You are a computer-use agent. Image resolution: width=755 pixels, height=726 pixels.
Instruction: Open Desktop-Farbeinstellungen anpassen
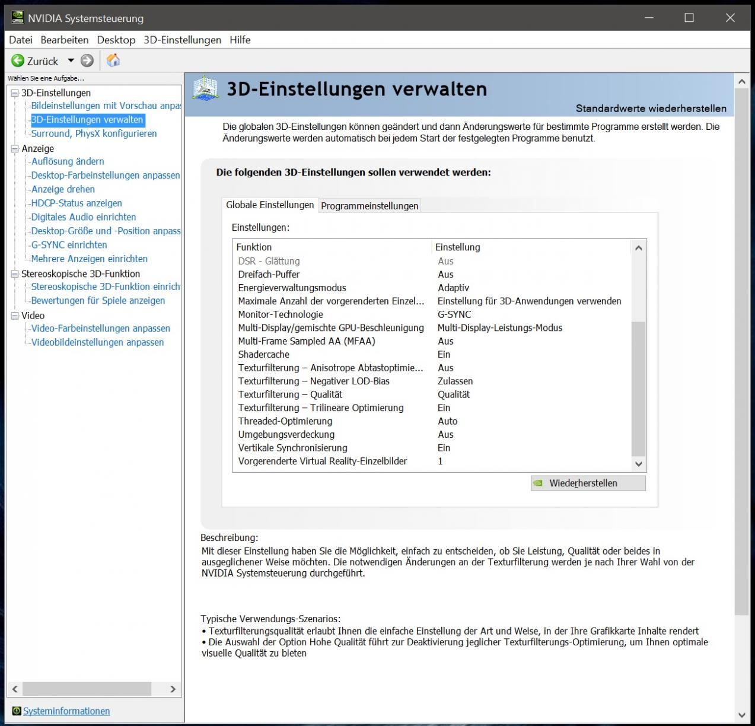[x=106, y=175]
